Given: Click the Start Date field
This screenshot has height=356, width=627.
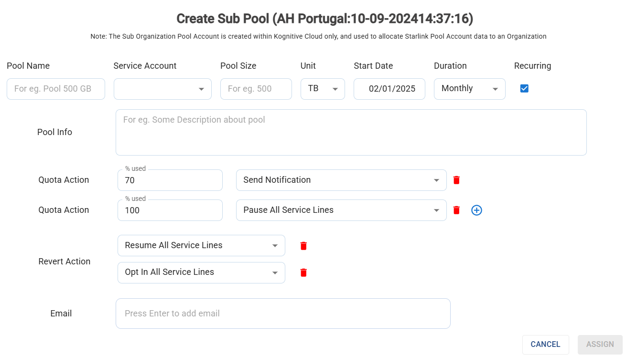Looking at the screenshot, I should (x=389, y=89).
